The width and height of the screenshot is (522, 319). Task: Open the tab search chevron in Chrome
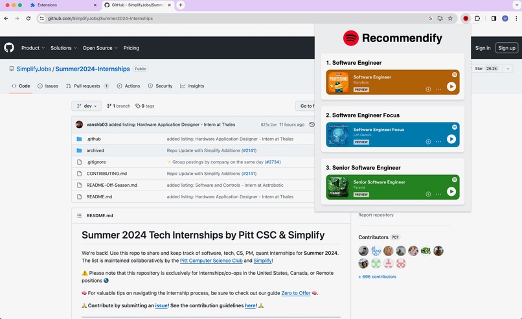pos(516,5)
